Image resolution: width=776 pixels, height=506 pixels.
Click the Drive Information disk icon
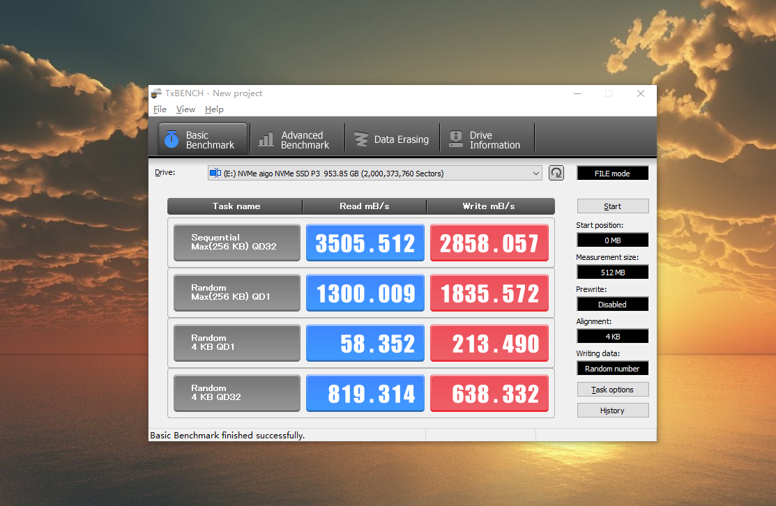456,139
